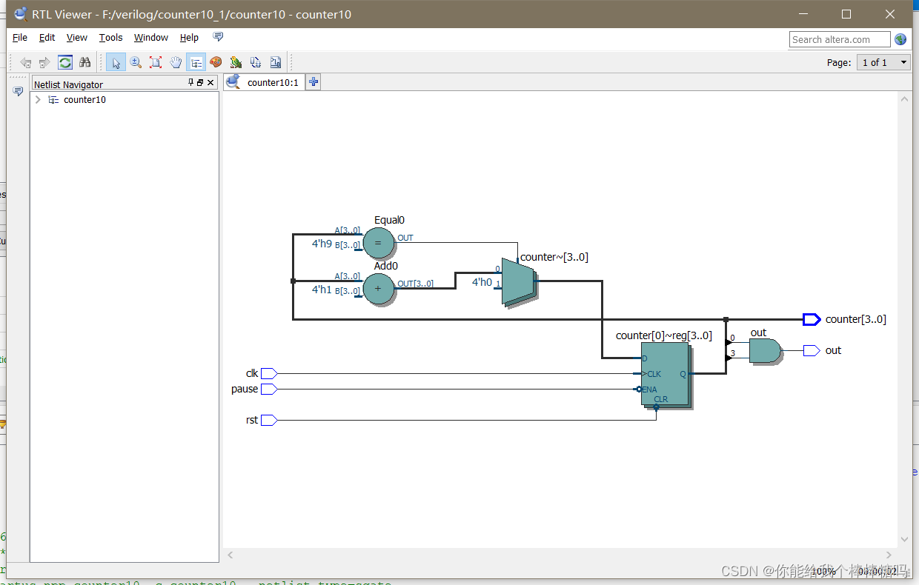
Task: Pin the Netlist Navigator panel
Action: click(x=190, y=83)
